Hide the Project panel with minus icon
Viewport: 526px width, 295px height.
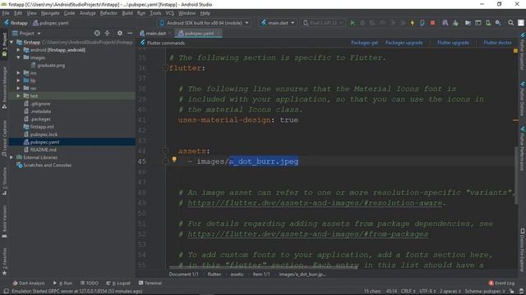pyautogui.click(x=130, y=33)
